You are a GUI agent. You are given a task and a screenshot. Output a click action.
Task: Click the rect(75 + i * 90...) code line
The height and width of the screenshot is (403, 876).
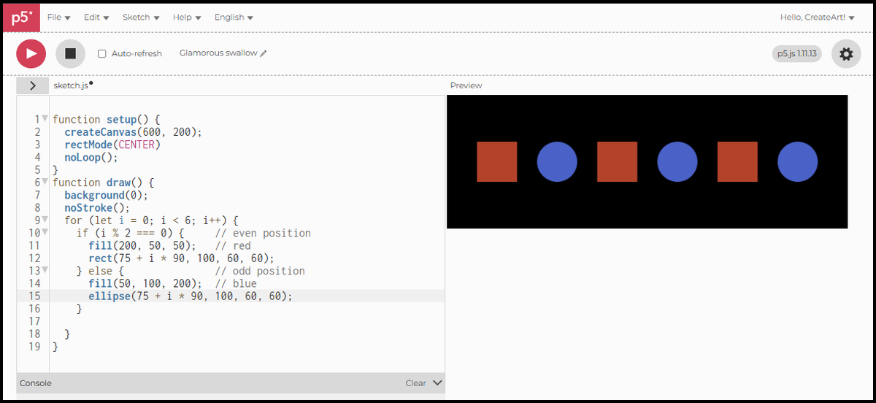pos(181,258)
